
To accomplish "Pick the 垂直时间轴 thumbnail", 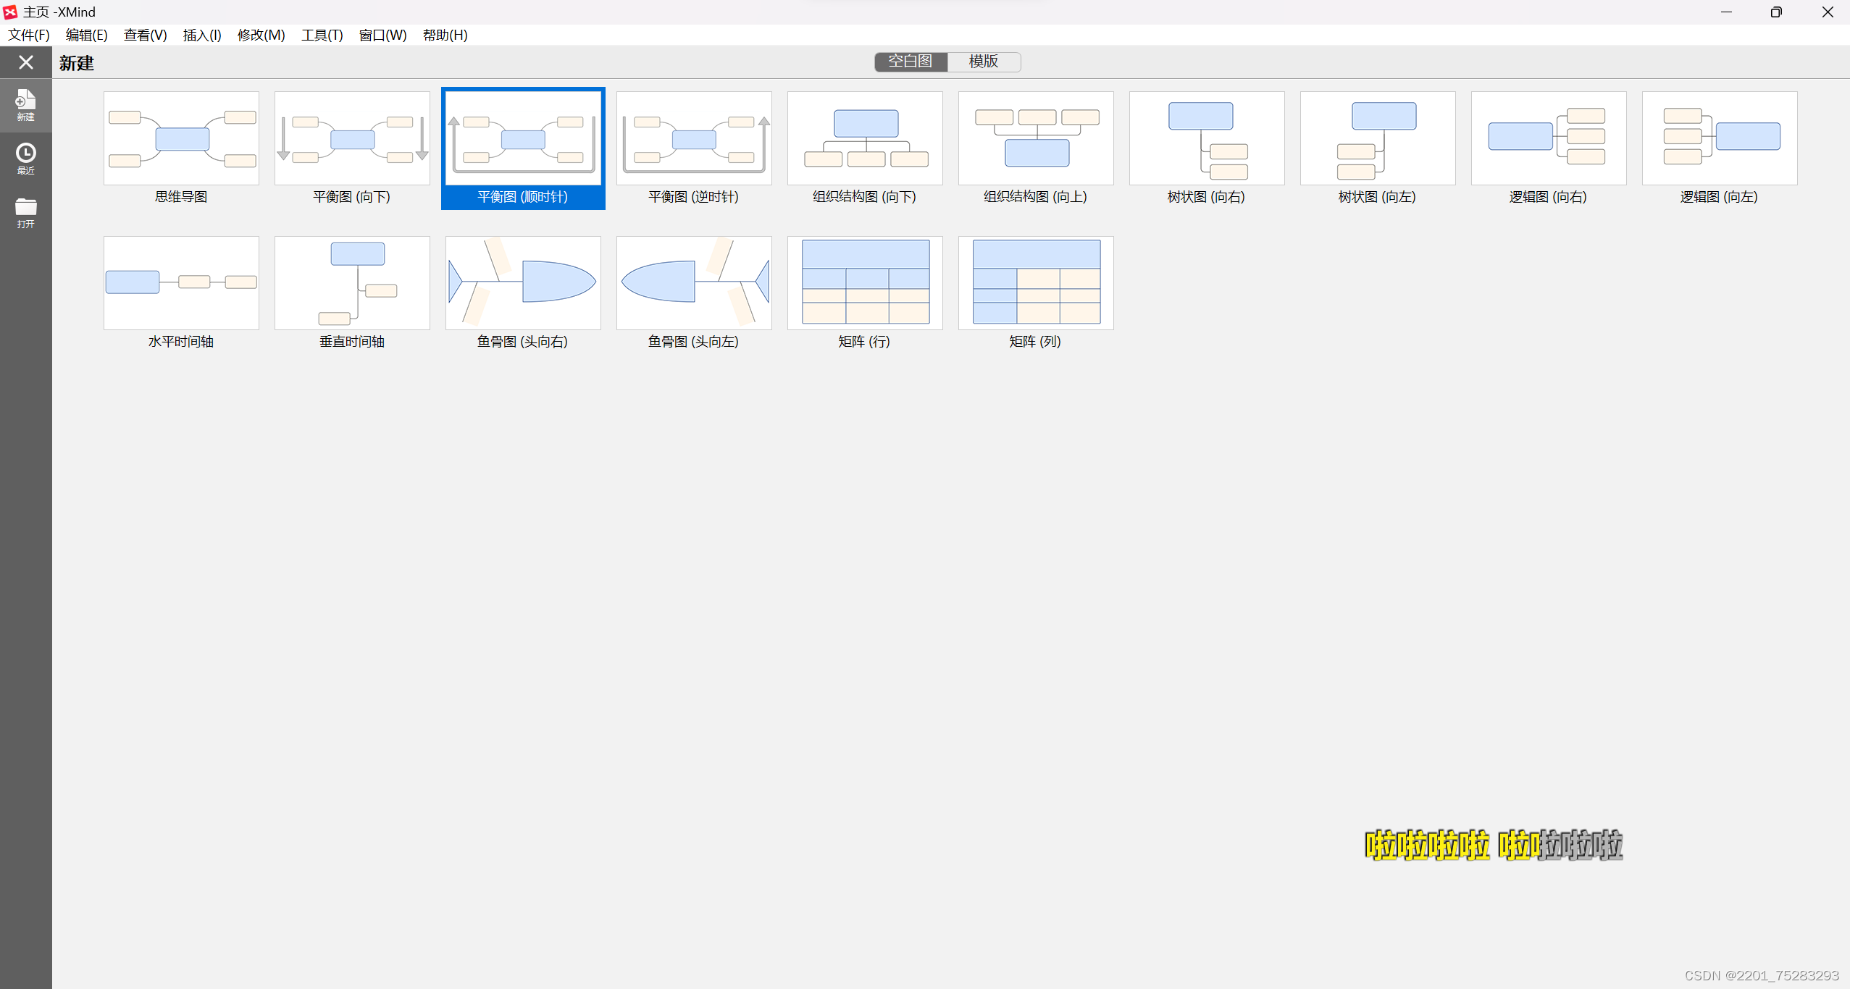I will (352, 283).
